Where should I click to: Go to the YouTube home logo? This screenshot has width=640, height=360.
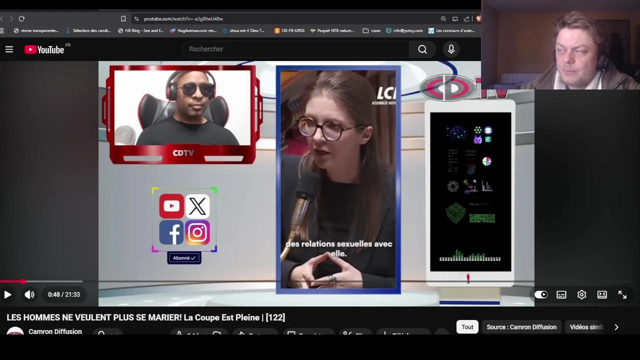(44, 49)
